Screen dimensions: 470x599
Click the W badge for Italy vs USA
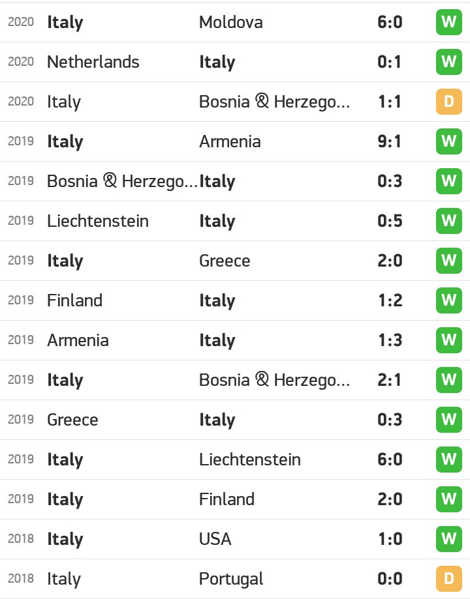448,539
